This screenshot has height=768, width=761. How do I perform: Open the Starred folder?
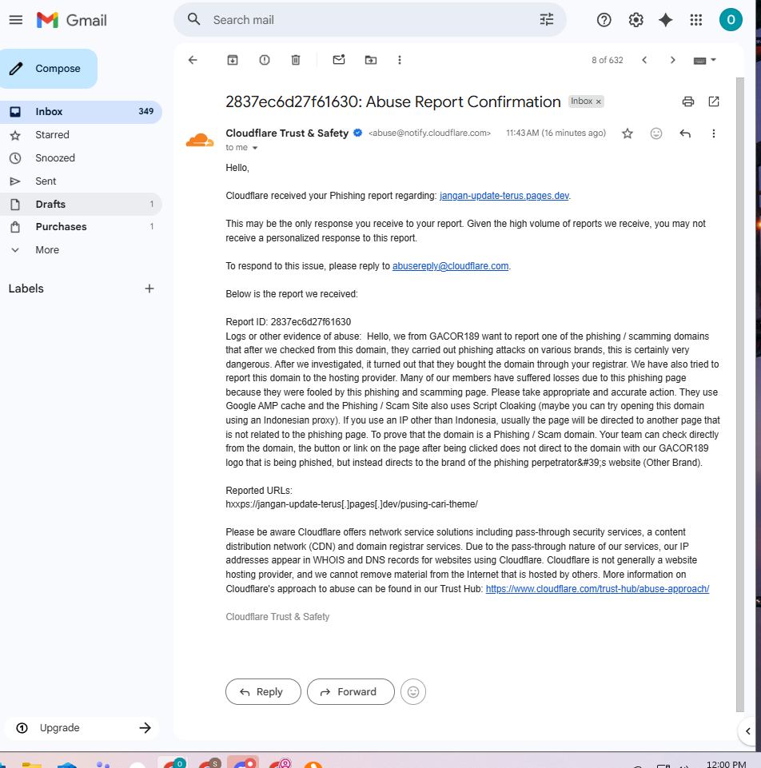click(81, 135)
